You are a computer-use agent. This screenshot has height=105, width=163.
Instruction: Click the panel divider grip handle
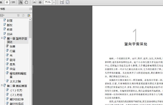coord(33,70)
